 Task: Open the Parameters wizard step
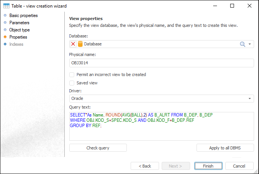[19, 23]
